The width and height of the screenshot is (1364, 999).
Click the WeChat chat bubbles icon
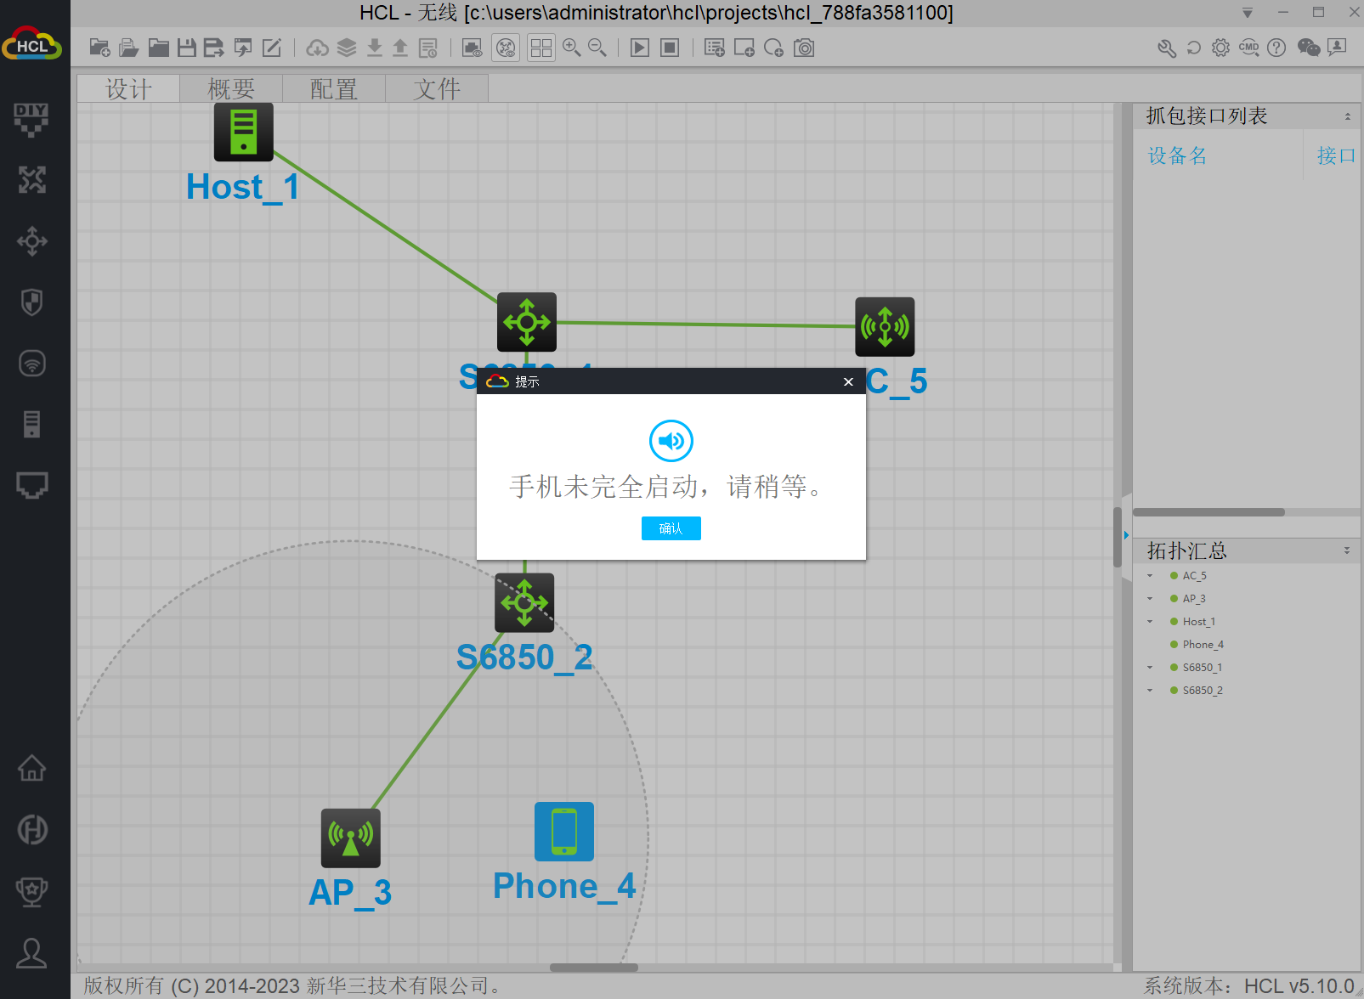tap(1309, 48)
